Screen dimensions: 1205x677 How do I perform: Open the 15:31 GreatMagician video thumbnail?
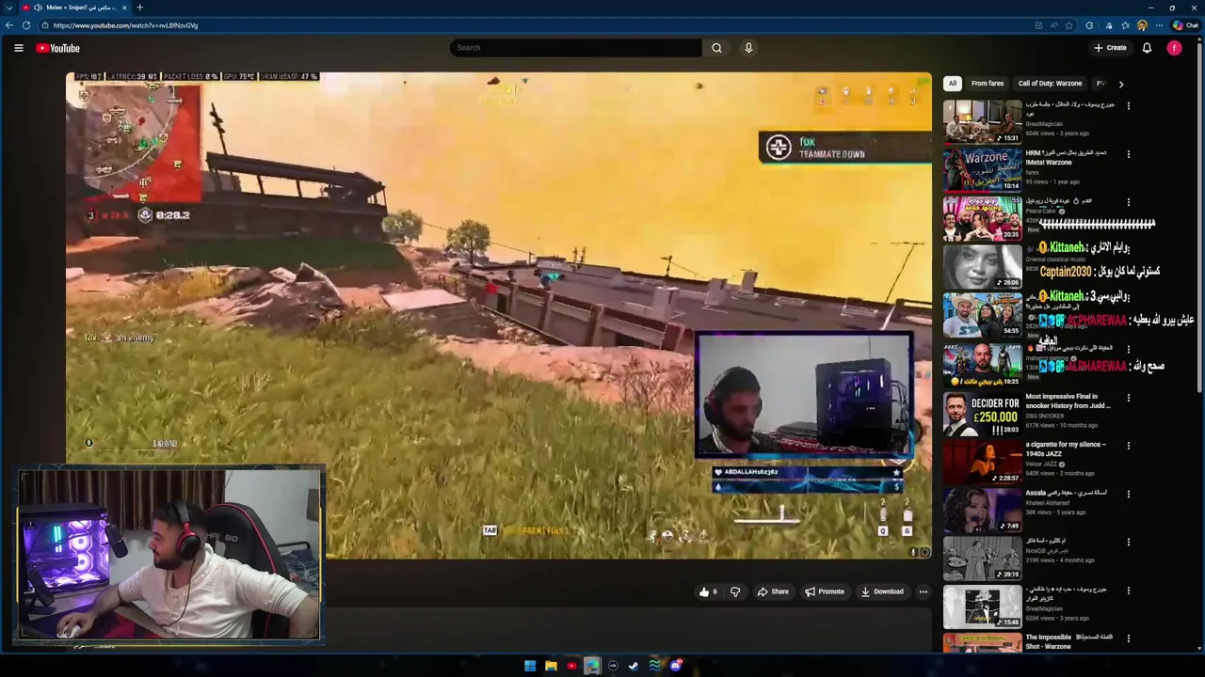(x=982, y=121)
